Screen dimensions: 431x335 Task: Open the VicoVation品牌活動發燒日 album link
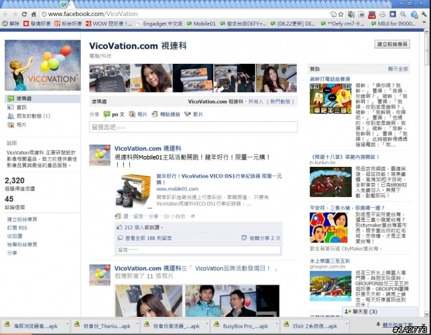pyautogui.click(x=232, y=269)
